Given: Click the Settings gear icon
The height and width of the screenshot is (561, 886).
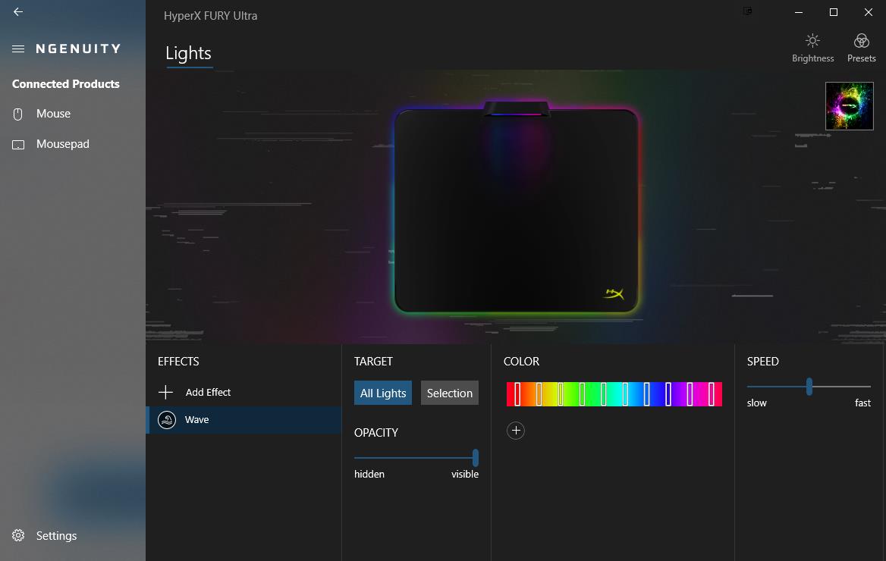Looking at the screenshot, I should click(18, 535).
